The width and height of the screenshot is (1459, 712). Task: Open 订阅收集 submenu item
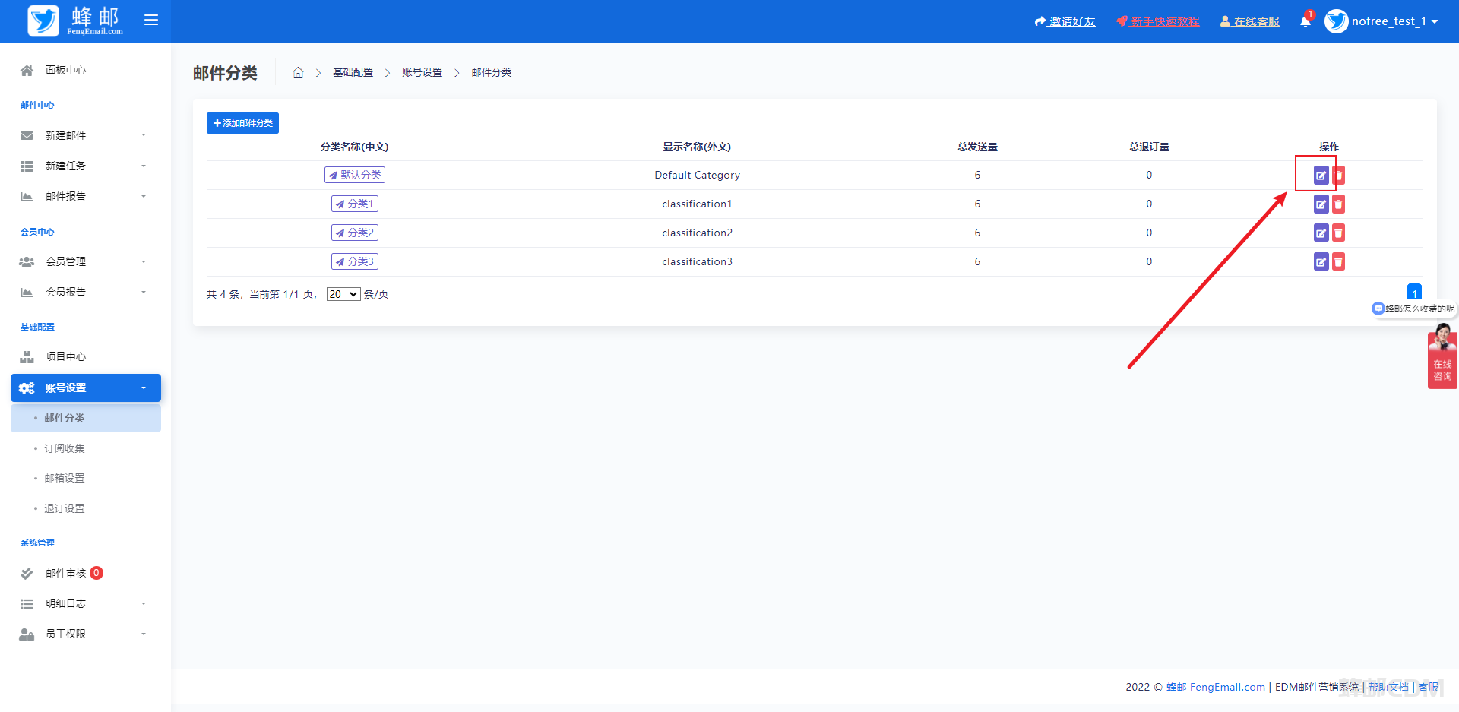click(x=65, y=448)
